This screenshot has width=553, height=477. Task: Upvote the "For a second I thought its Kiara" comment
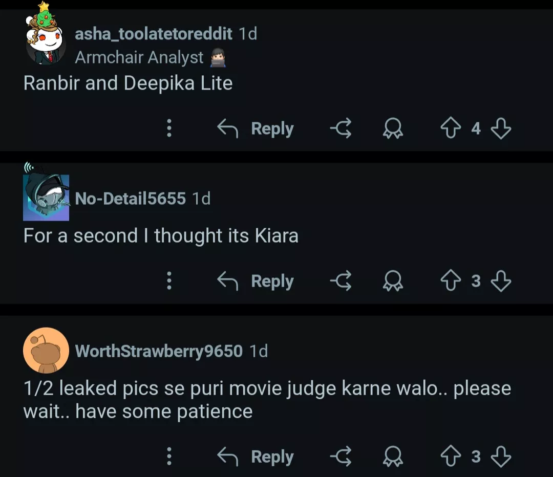pos(450,281)
